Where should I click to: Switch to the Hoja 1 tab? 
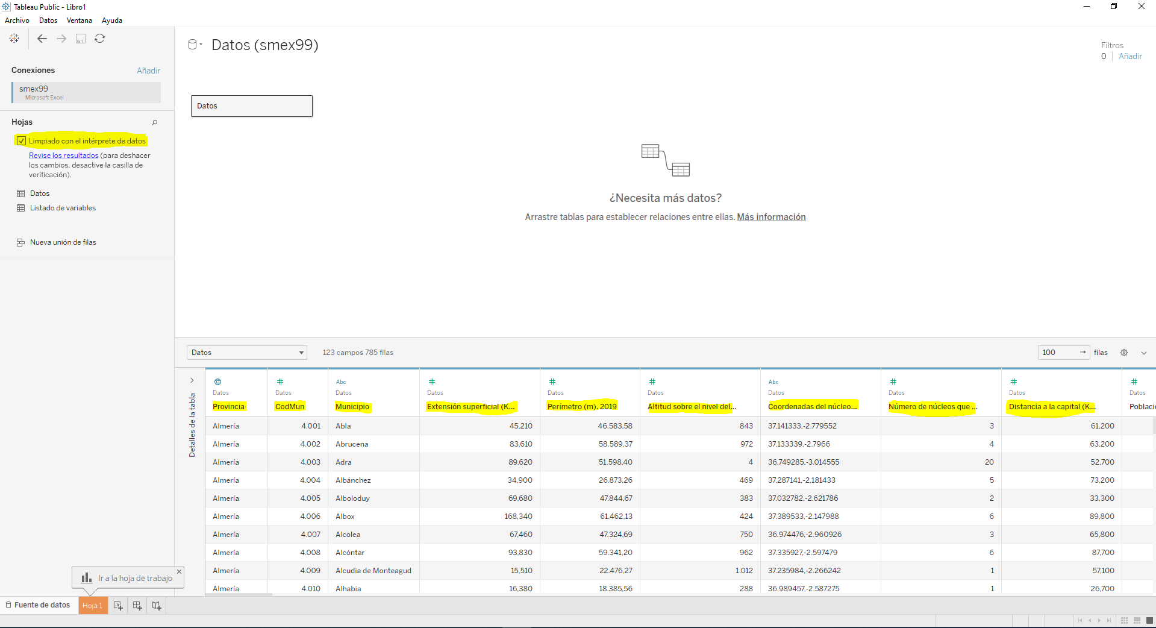pyautogui.click(x=93, y=605)
